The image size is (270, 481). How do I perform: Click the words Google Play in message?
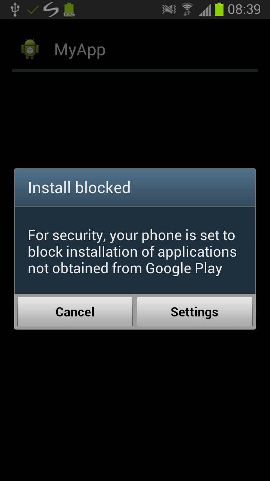pos(184,269)
